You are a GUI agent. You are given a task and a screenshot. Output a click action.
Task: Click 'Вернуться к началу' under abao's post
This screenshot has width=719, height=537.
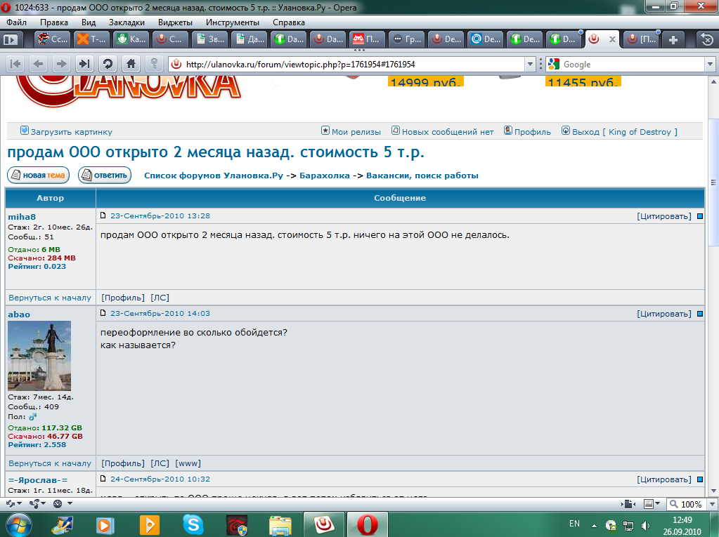[x=50, y=463]
